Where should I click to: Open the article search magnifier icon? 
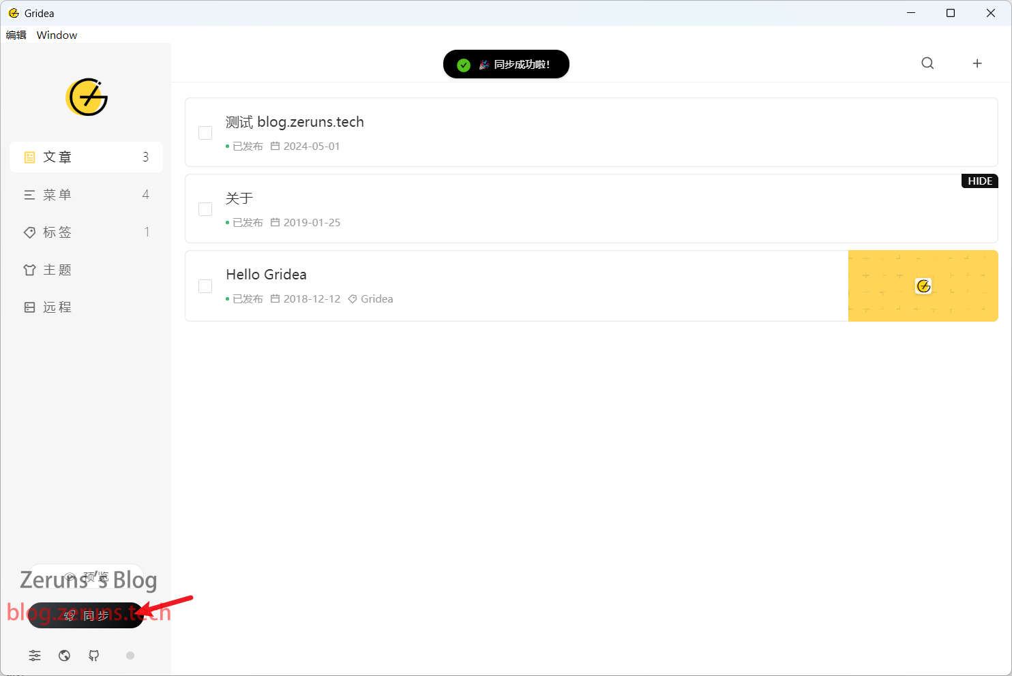(927, 63)
